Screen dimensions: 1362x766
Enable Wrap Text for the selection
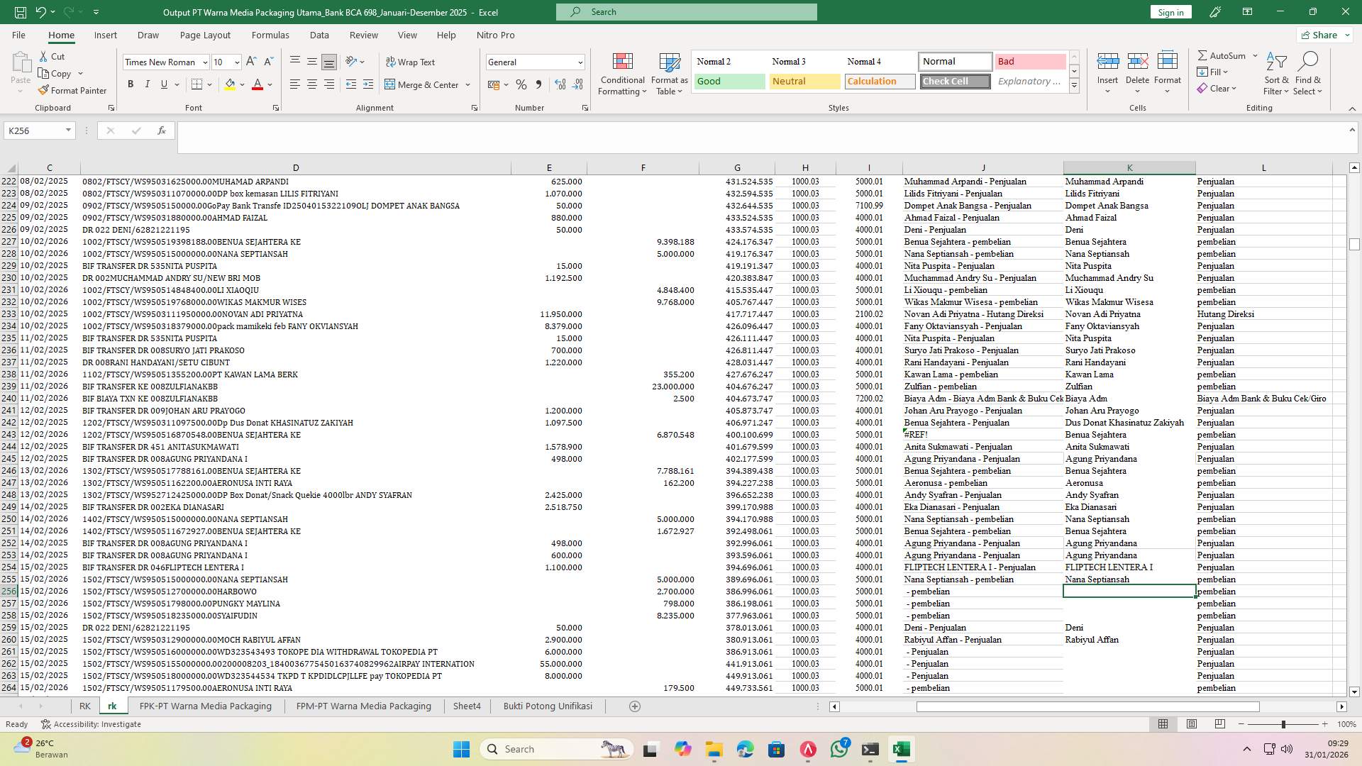click(x=411, y=62)
